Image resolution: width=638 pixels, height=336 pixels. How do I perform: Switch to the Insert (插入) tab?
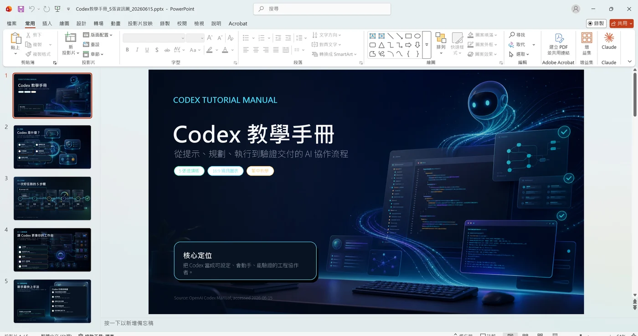47,23
